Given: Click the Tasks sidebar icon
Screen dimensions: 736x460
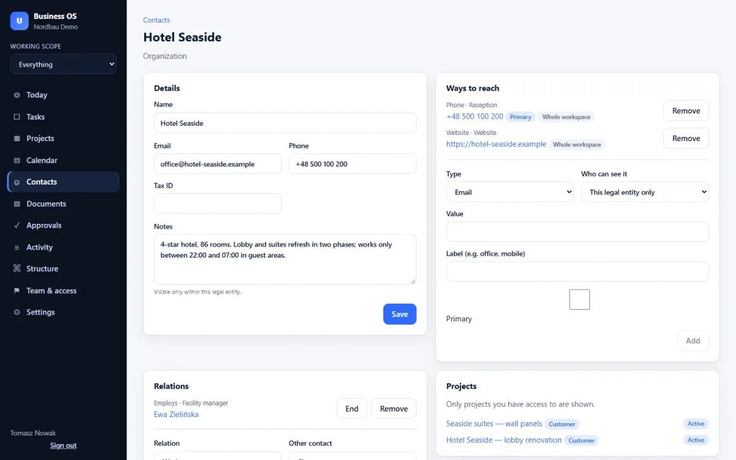Looking at the screenshot, I should (17, 117).
